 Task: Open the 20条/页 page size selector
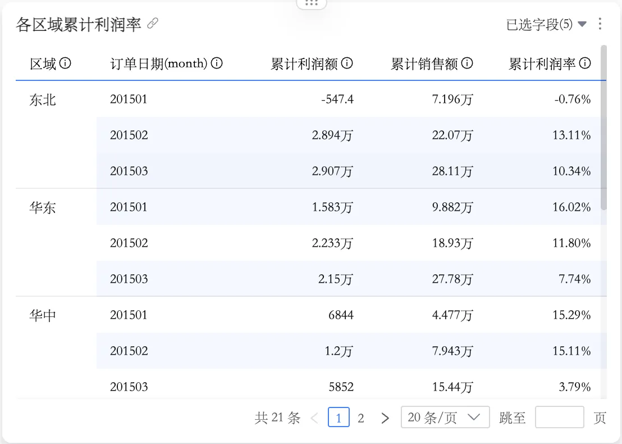point(445,418)
